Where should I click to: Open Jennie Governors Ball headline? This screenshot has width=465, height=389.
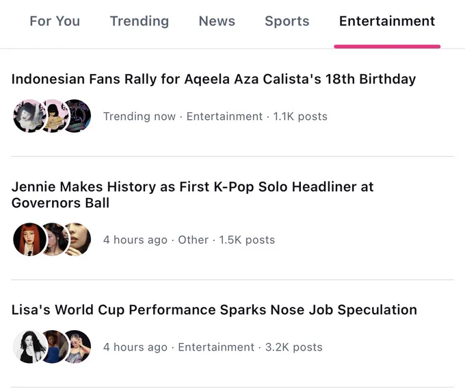click(x=192, y=194)
